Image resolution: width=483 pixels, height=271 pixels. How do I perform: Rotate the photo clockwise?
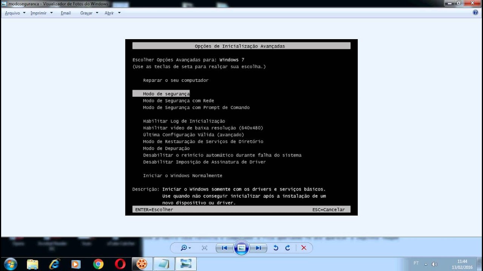coord(288,248)
